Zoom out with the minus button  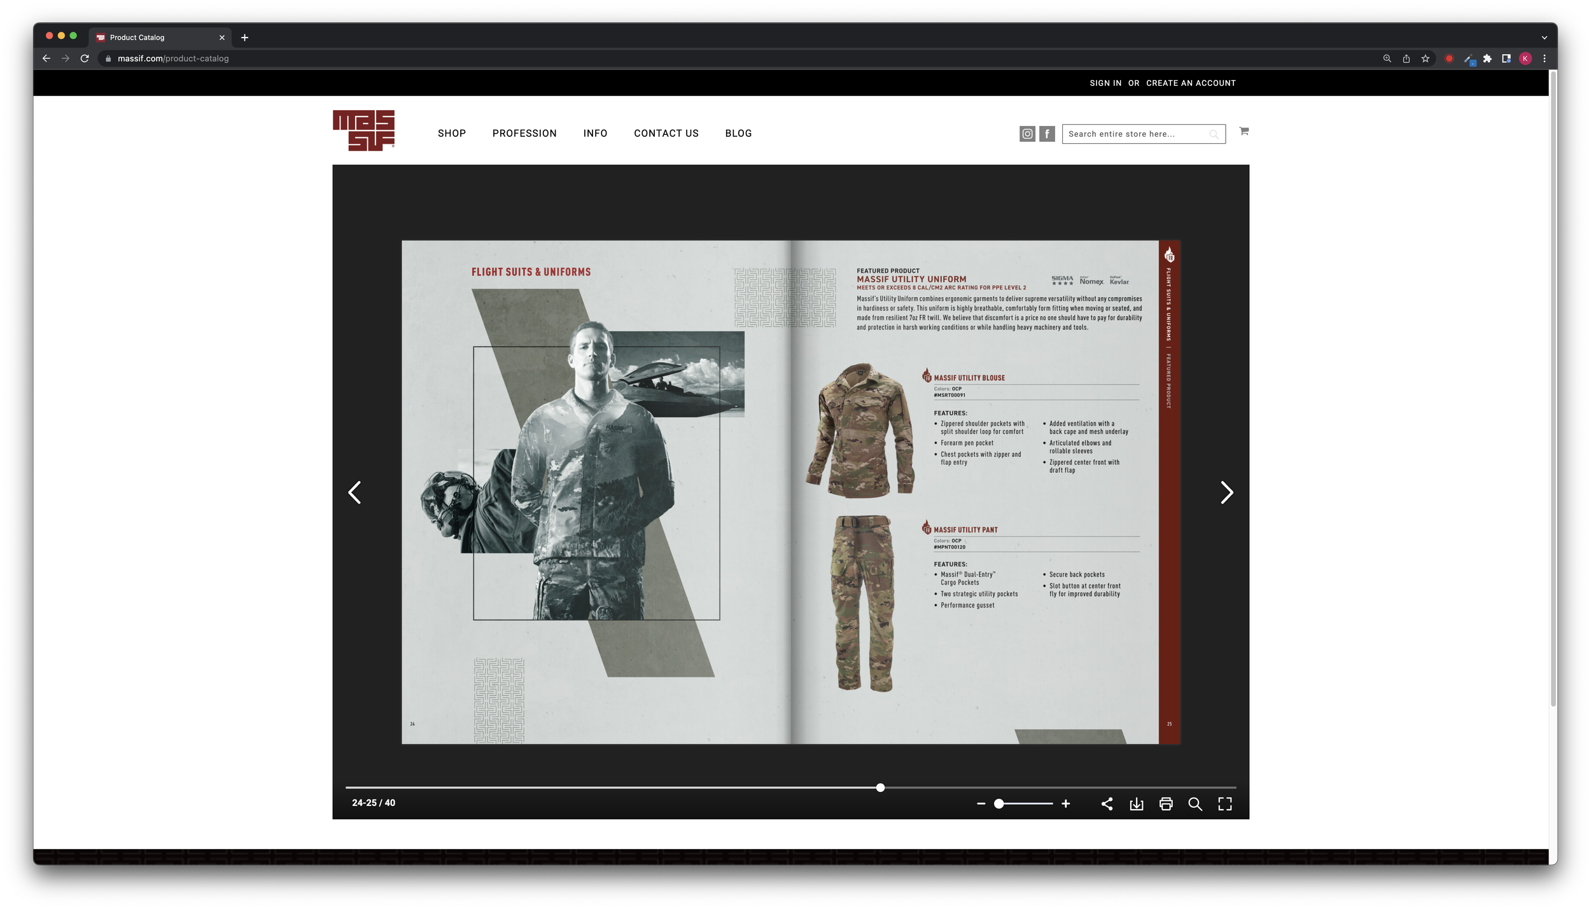(x=981, y=804)
